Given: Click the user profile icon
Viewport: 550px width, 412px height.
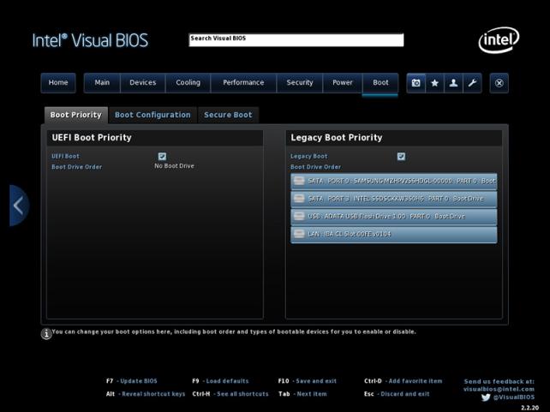Looking at the screenshot, I should click(453, 83).
